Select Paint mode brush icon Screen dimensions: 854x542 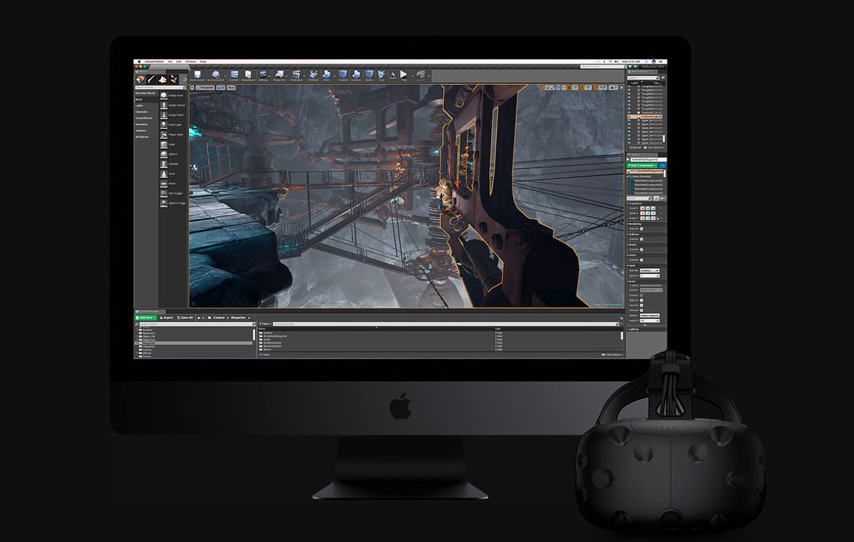[x=152, y=80]
